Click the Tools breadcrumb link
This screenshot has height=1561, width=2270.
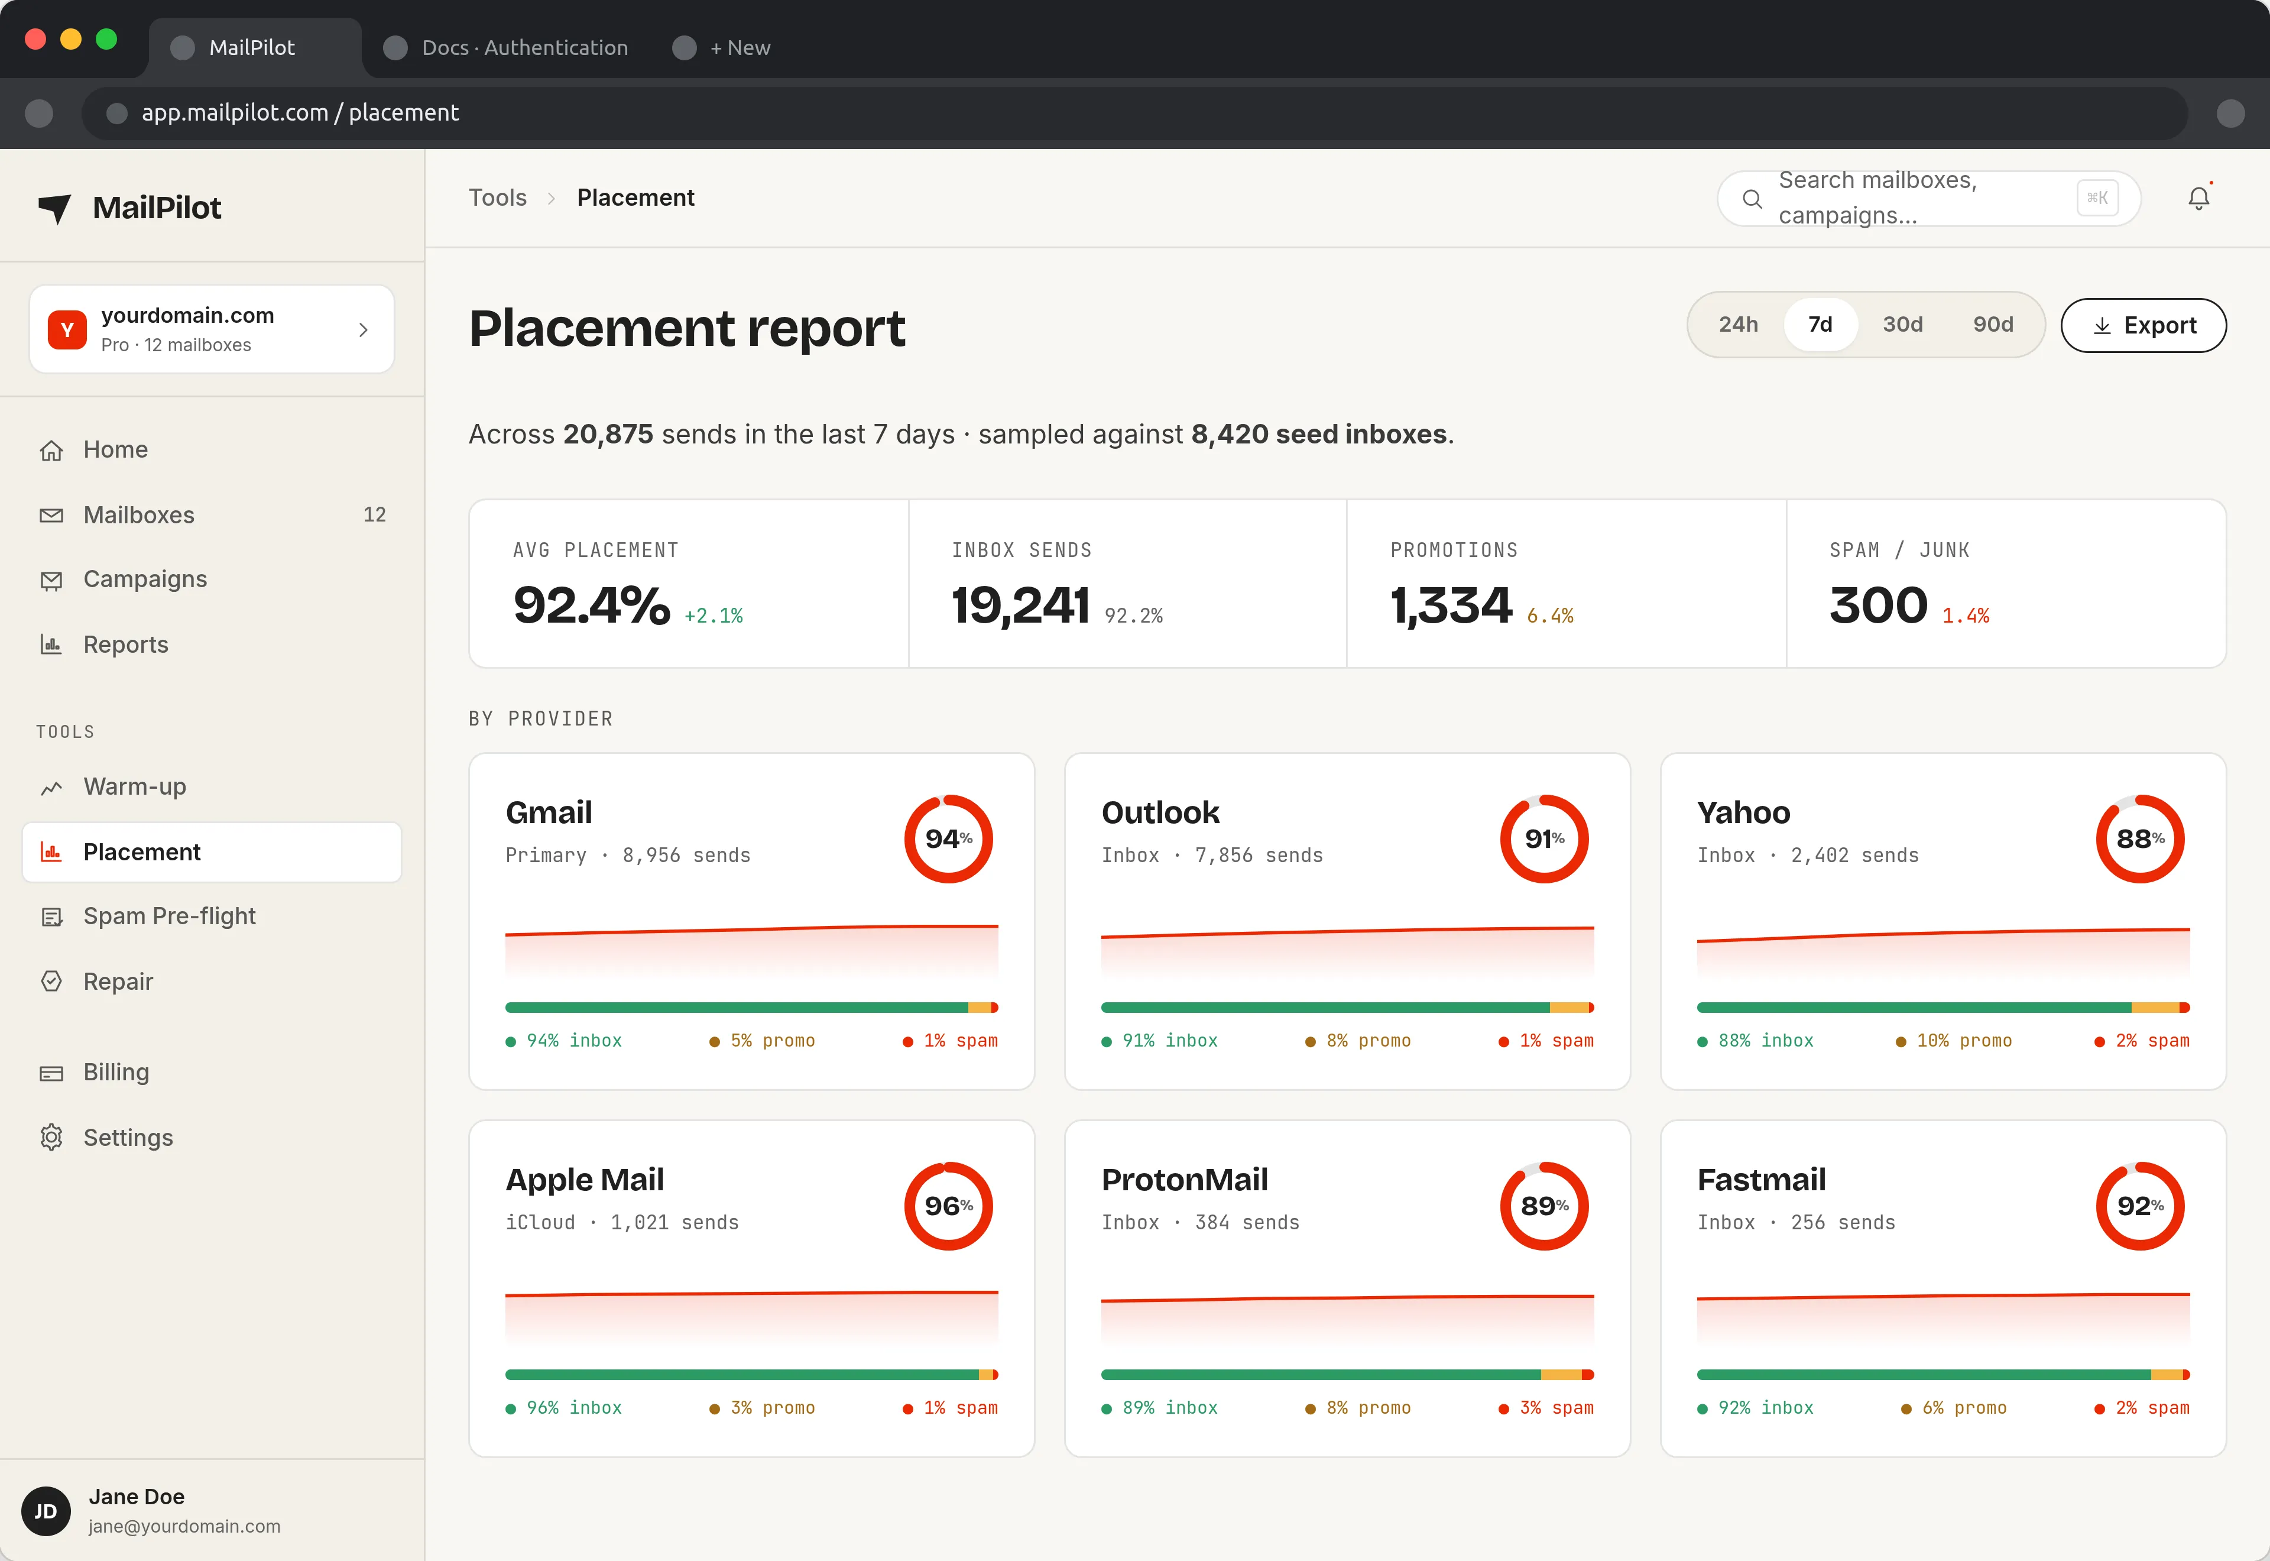click(498, 197)
